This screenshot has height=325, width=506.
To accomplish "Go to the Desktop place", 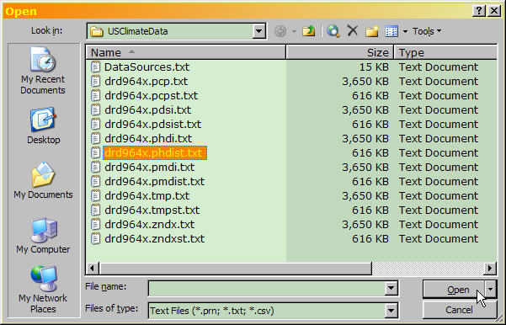I will pyautogui.click(x=43, y=125).
